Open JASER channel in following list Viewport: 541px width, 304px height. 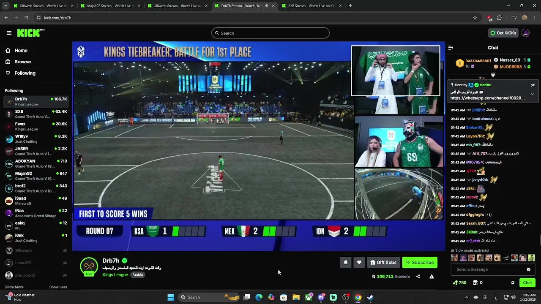tap(36, 151)
